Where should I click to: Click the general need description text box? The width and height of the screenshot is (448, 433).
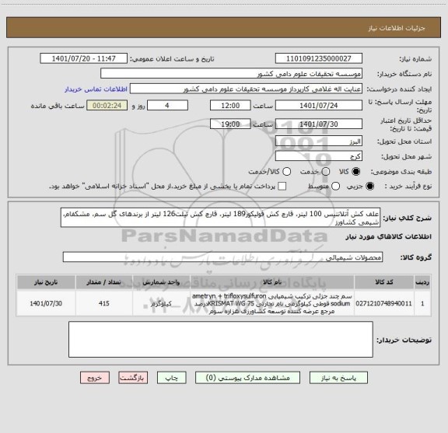[220, 218]
